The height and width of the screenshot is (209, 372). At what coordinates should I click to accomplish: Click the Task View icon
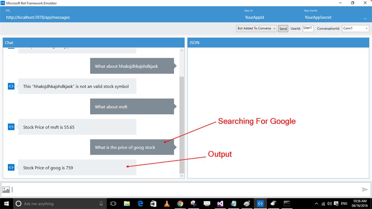pos(113,204)
